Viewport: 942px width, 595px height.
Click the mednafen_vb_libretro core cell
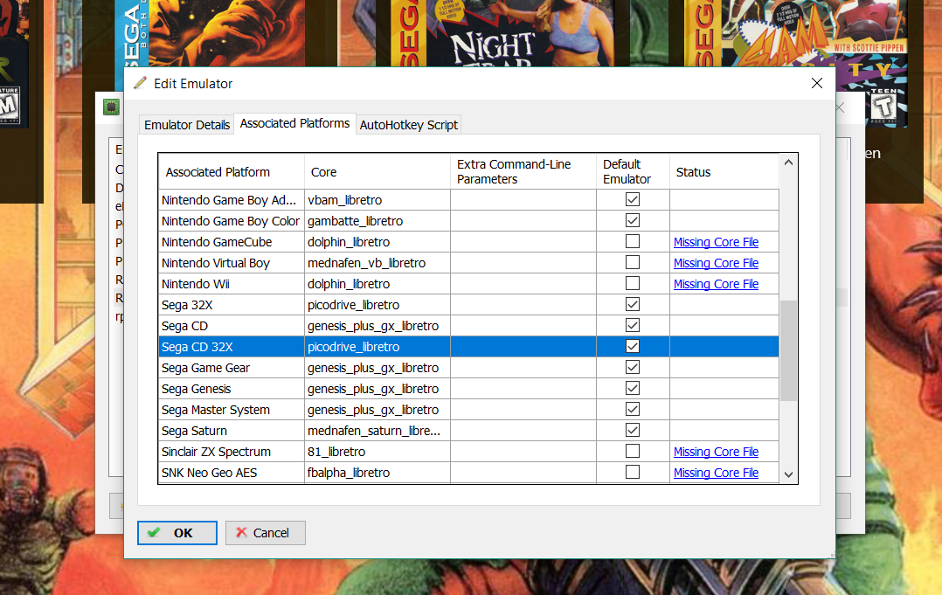[x=377, y=263]
